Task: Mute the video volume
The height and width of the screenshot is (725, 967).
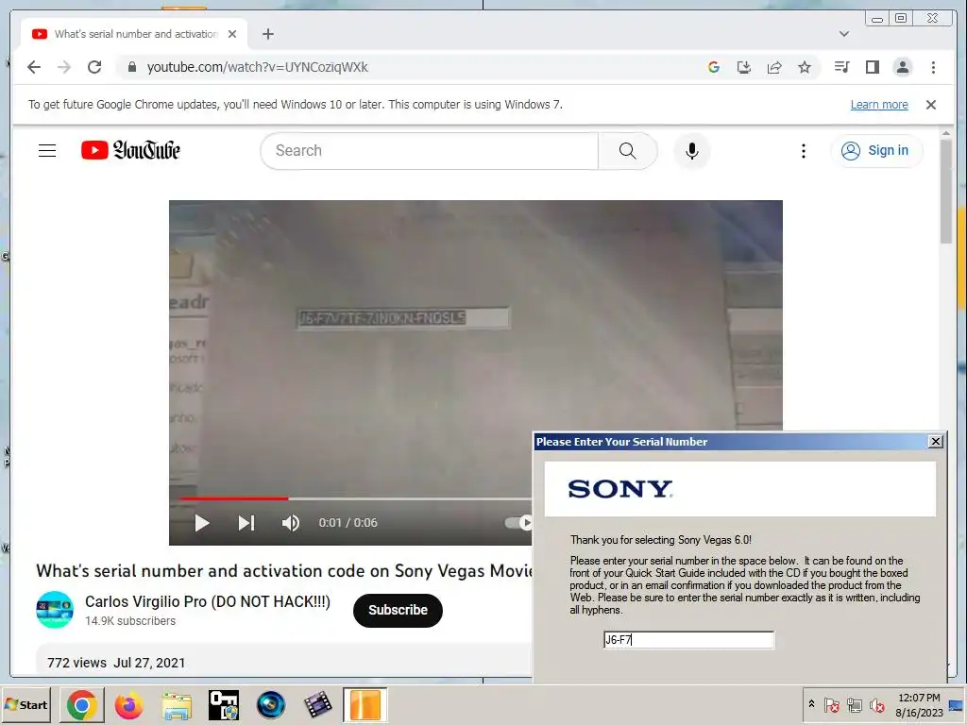Action: (291, 523)
